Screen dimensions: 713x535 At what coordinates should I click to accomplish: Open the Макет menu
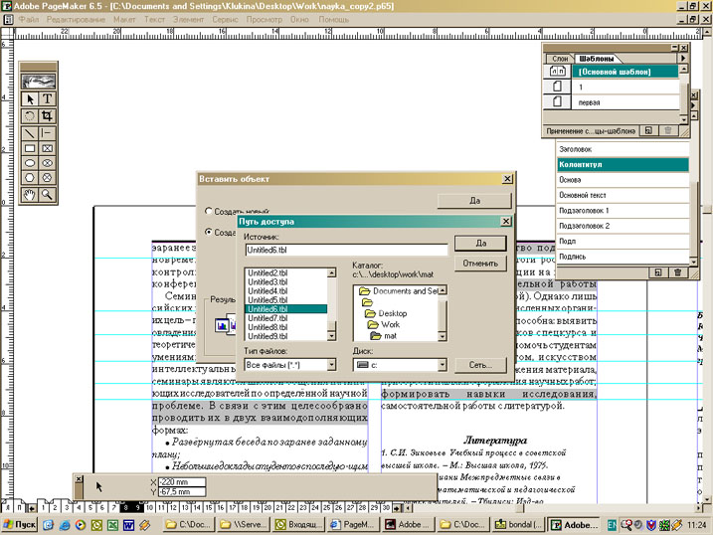(x=124, y=20)
